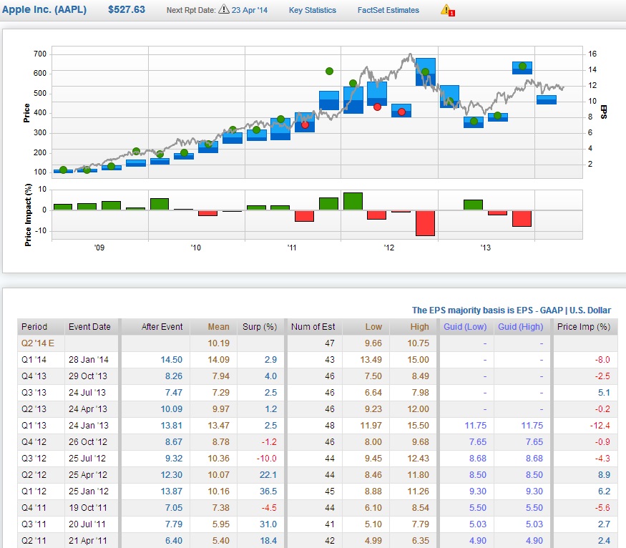Click the warning triangle beside Next Rpt Date

[x=223, y=10]
